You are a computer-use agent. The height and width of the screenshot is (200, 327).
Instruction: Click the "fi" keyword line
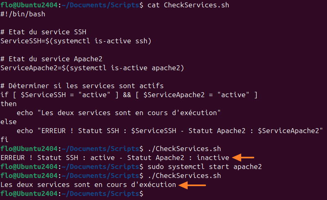pyautogui.click(x=4, y=139)
